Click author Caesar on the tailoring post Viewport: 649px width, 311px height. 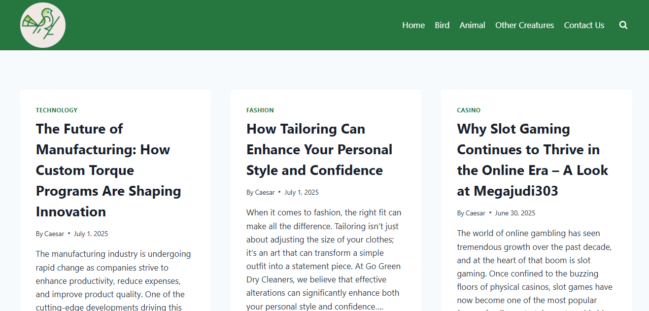pos(265,193)
